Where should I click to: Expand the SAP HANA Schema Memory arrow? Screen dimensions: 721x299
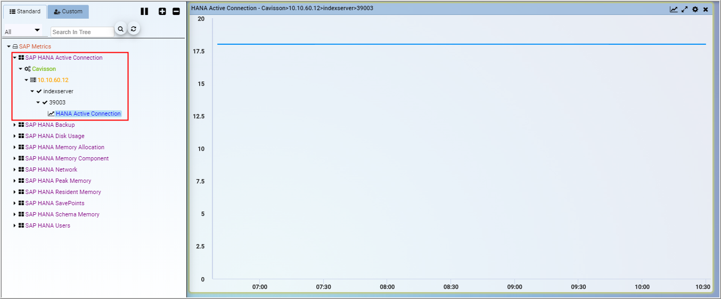[x=15, y=214]
